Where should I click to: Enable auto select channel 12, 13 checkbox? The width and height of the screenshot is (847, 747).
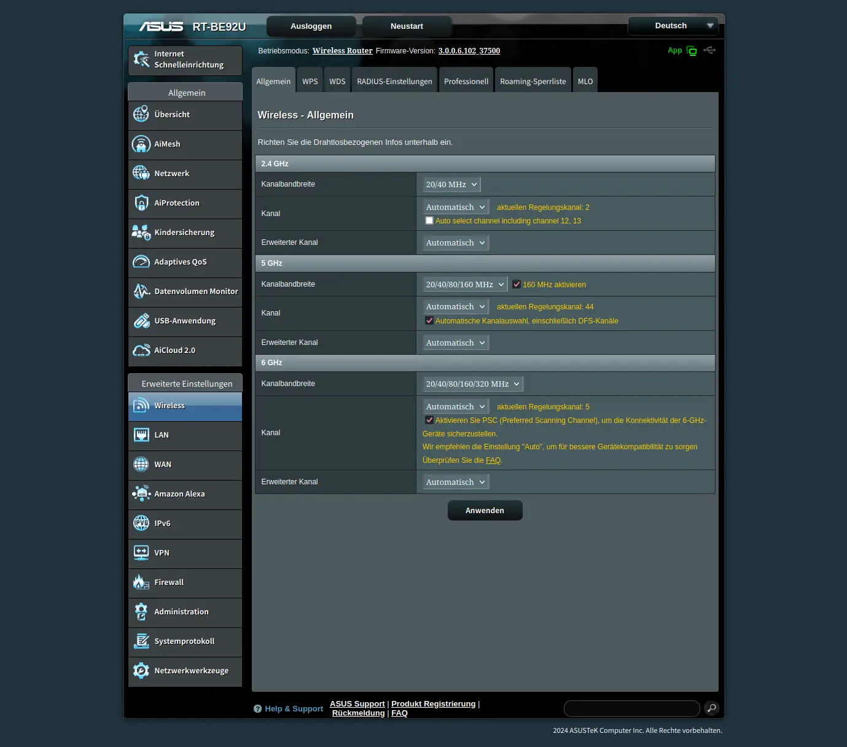click(x=429, y=220)
